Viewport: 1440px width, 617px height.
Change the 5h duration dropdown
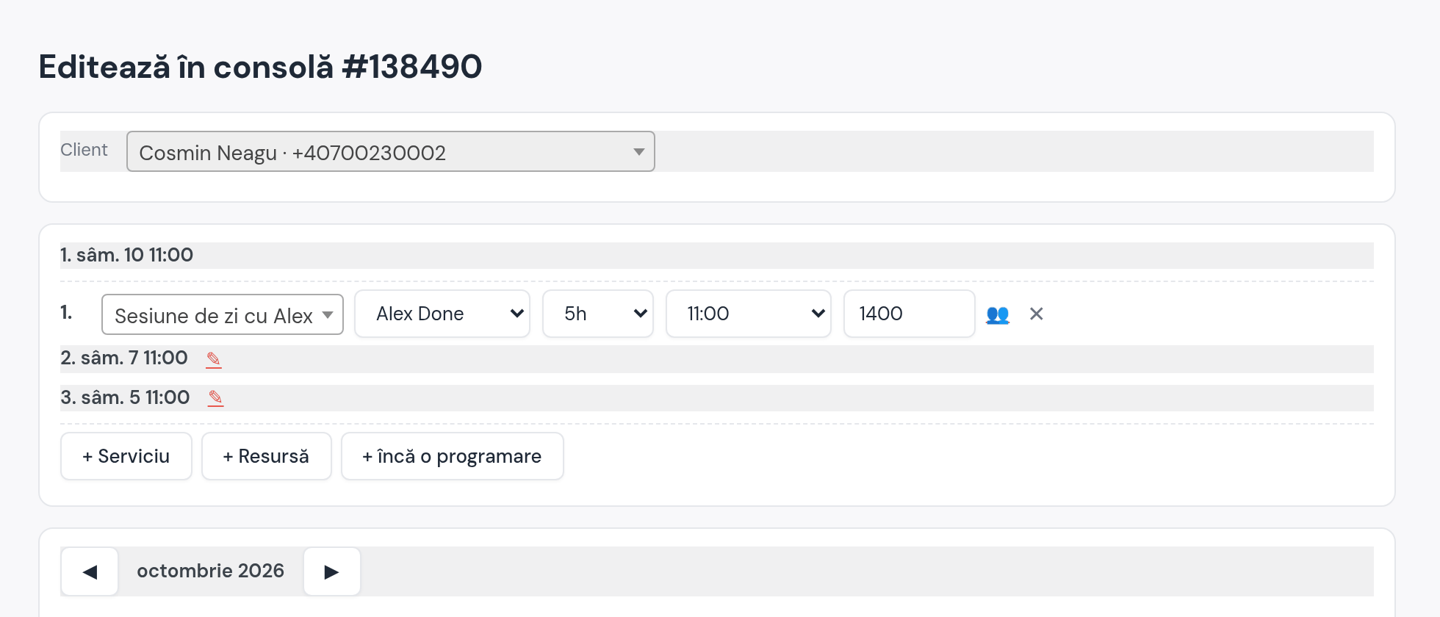[598, 314]
